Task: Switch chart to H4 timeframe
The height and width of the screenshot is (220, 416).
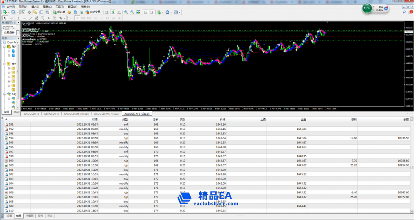Action: (101, 18)
